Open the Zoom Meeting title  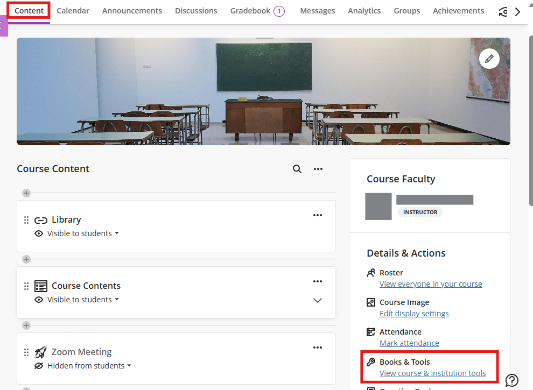(82, 352)
